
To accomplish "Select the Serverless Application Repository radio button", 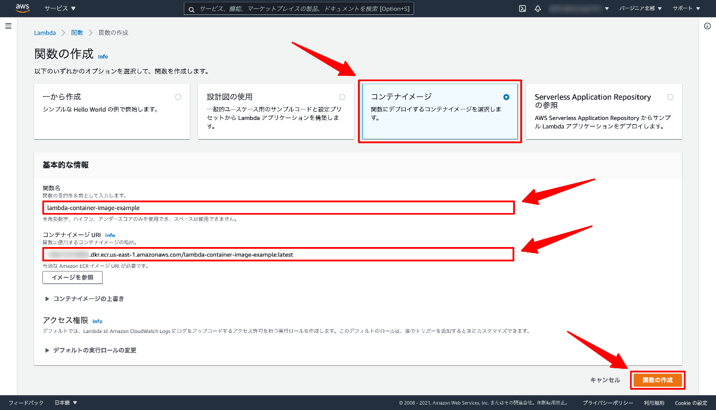I will (x=671, y=97).
